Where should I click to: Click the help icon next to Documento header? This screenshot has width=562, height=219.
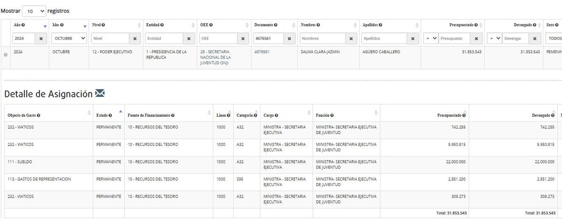point(275,24)
